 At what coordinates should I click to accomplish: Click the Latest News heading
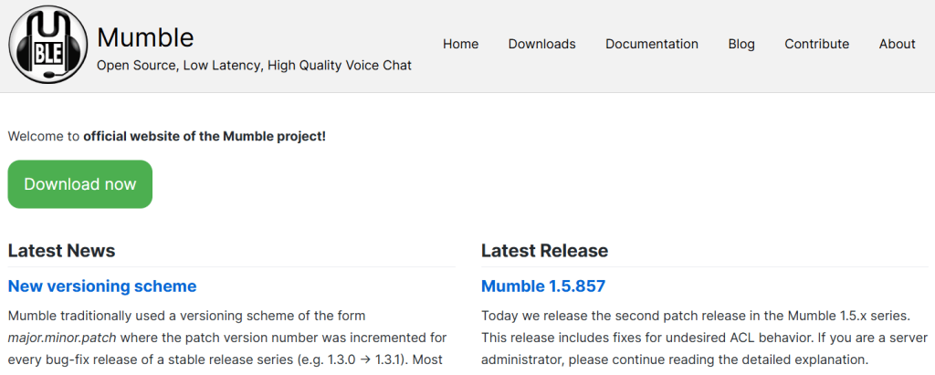tap(61, 250)
